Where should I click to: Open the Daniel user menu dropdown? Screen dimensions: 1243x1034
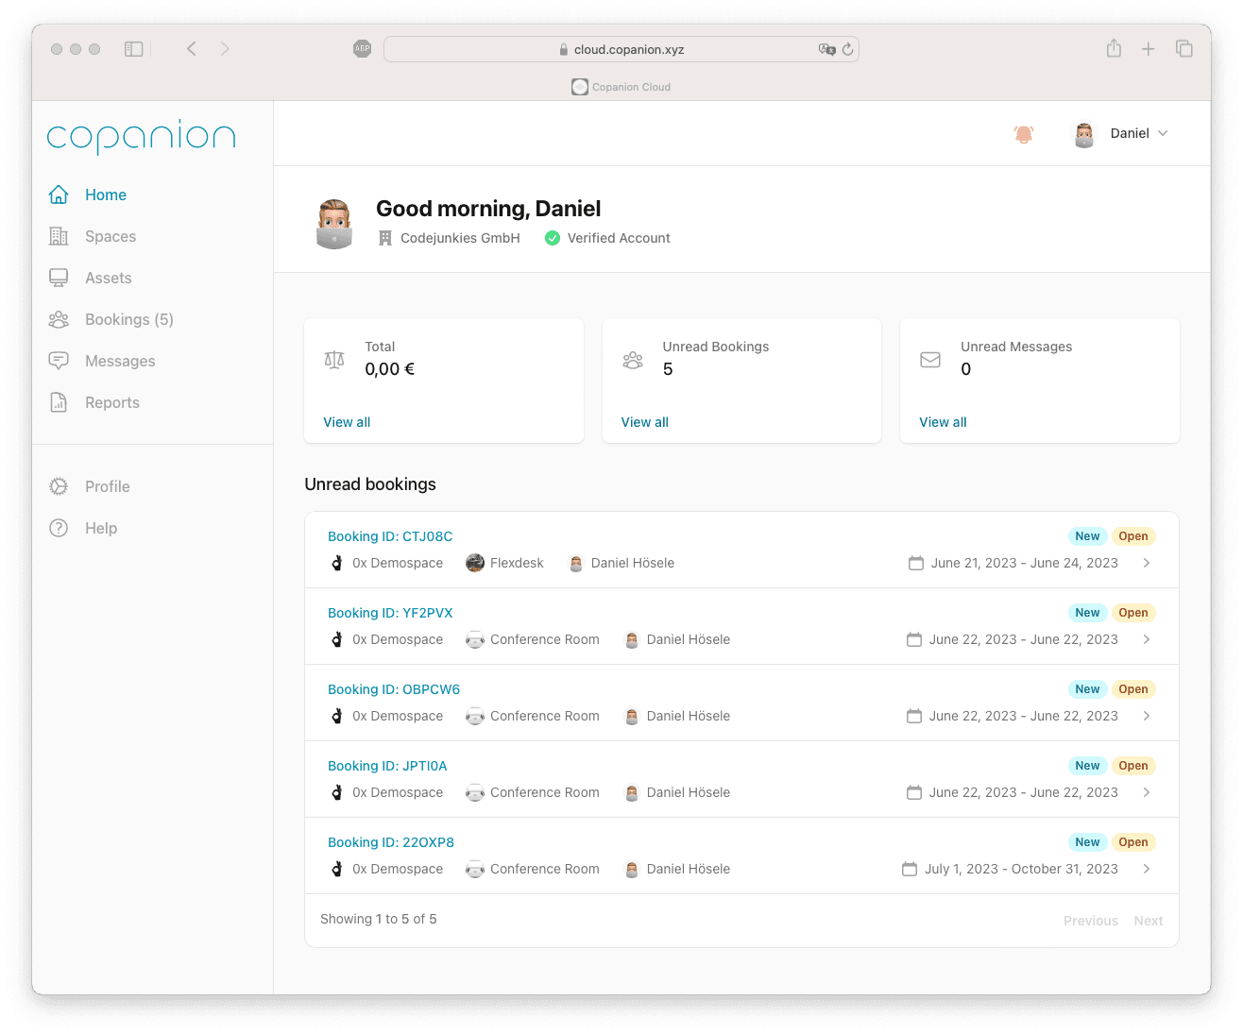pyautogui.click(x=1122, y=134)
